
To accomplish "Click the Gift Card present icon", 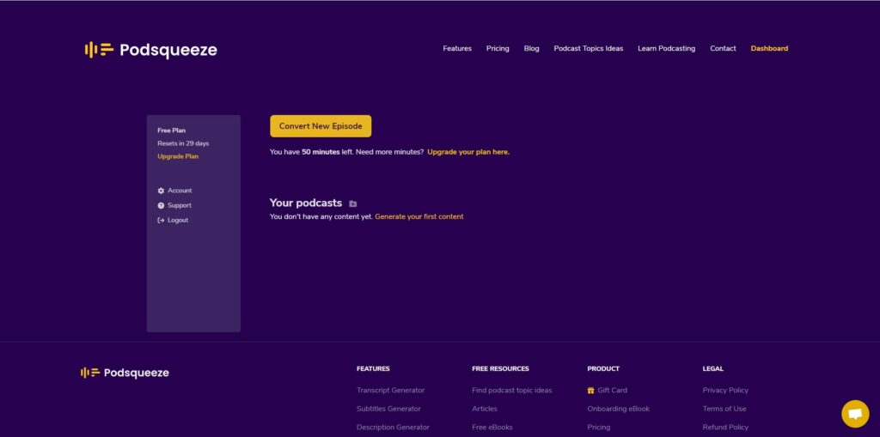I will (590, 391).
